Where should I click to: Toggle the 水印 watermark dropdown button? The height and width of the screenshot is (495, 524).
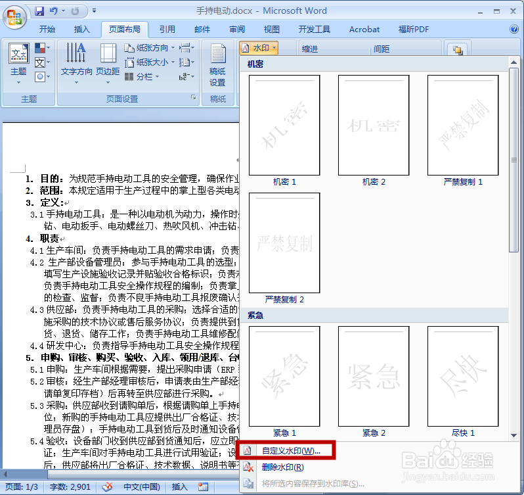point(259,48)
